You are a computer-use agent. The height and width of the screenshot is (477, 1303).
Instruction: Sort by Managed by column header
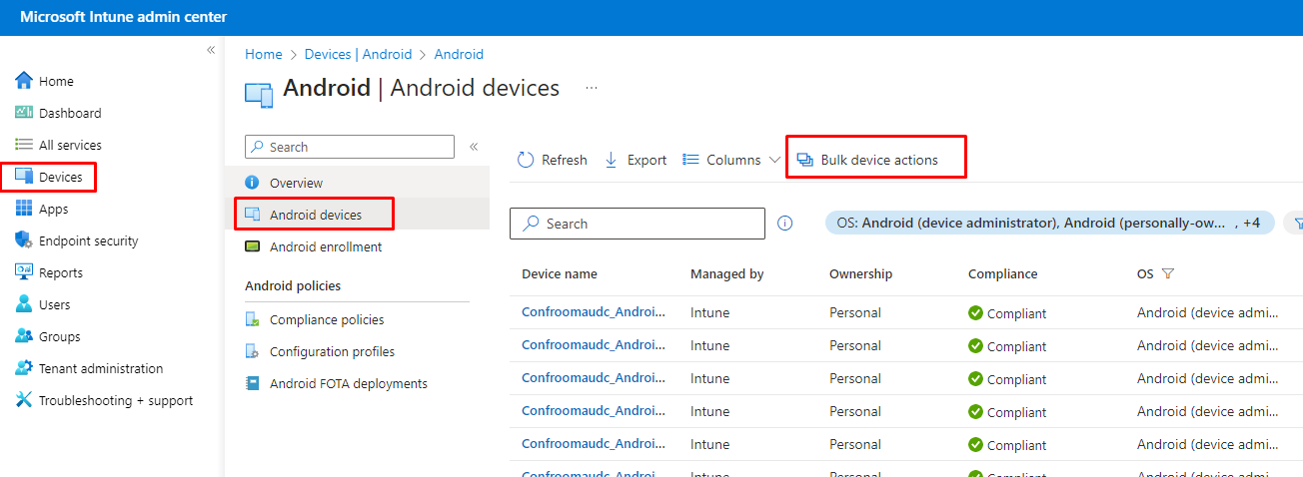pos(727,273)
